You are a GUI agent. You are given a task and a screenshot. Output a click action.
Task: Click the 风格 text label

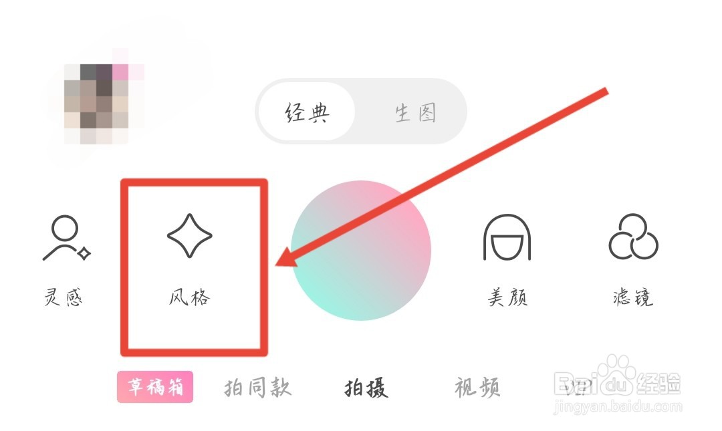tap(190, 297)
